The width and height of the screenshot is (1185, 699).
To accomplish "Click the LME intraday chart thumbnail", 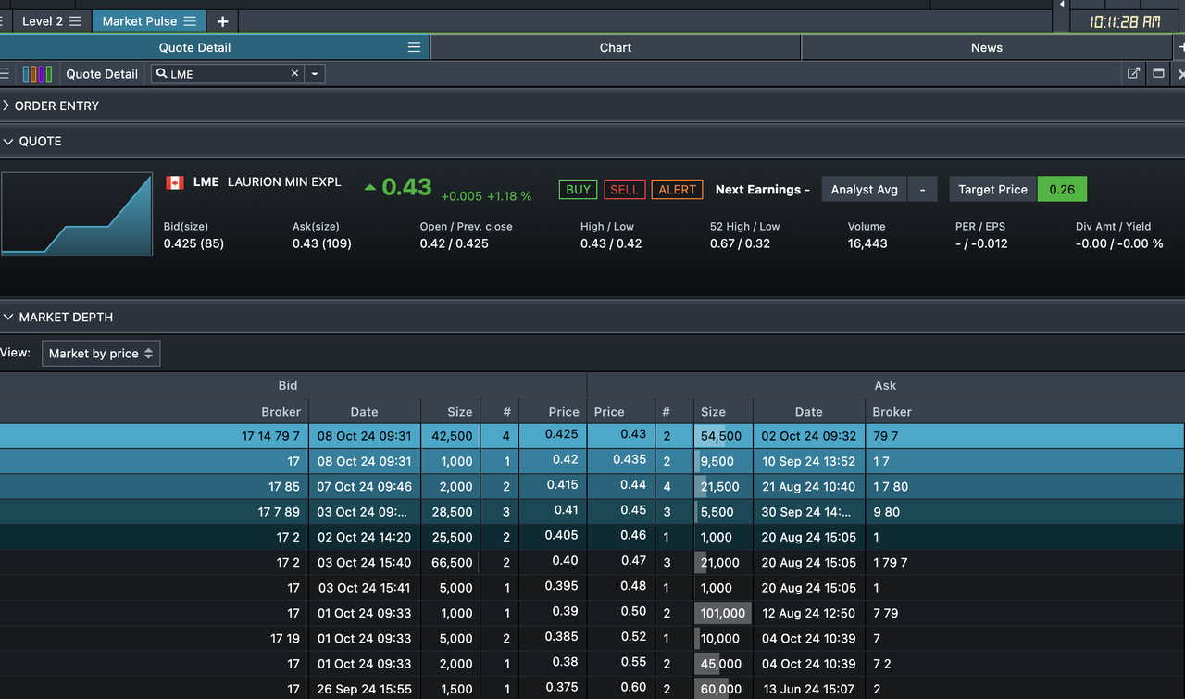I will click(x=77, y=214).
